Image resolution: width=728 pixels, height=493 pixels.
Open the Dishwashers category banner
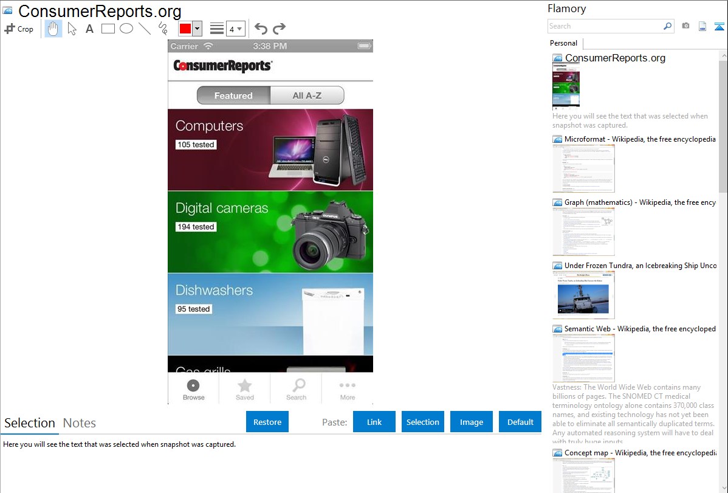click(270, 314)
